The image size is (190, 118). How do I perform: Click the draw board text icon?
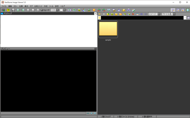tap(84, 10)
